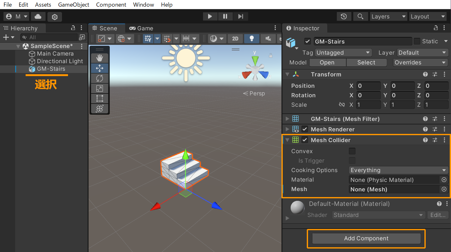Viewport: 451px width, 252px height.
Task: Enable the Convex checkbox
Action: (x=352, y=151)
